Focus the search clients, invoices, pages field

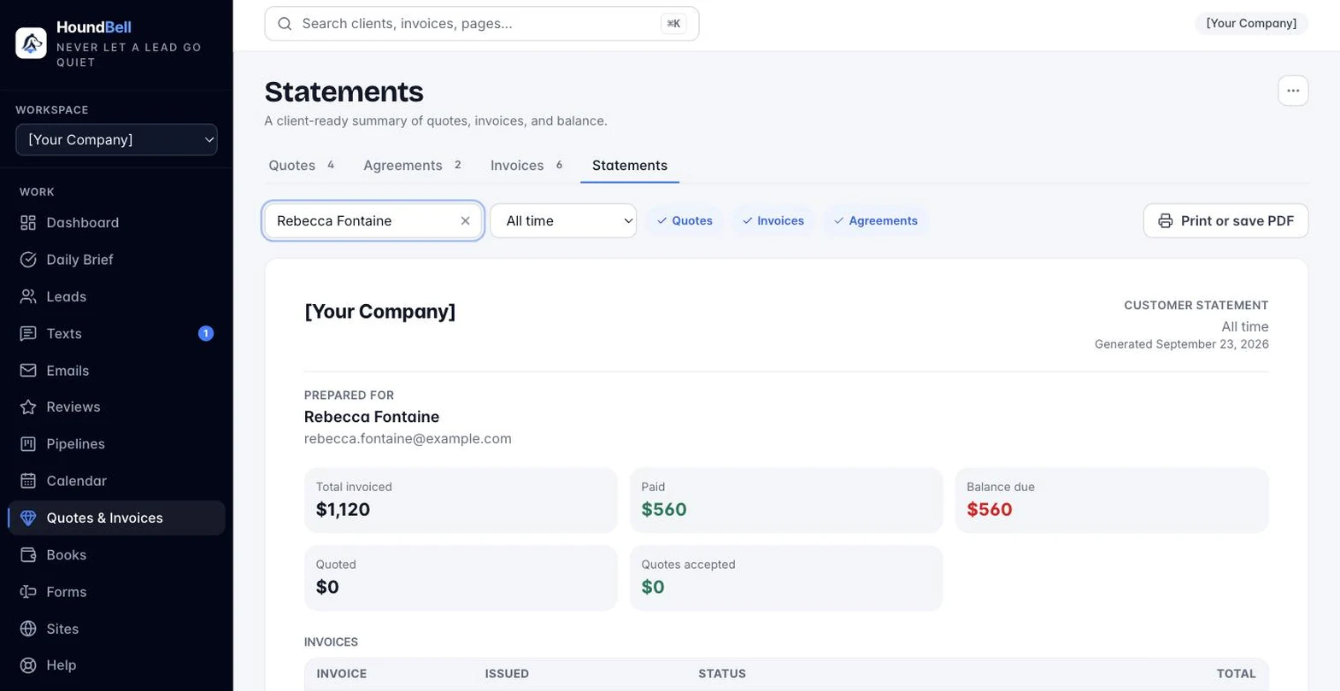pyautogui.click(x=482, y=24)
